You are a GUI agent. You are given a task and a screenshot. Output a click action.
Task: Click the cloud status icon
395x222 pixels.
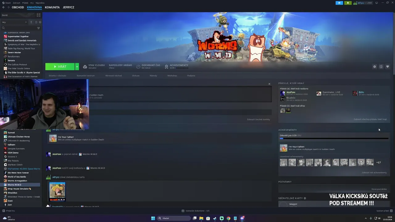coord(85,67)
